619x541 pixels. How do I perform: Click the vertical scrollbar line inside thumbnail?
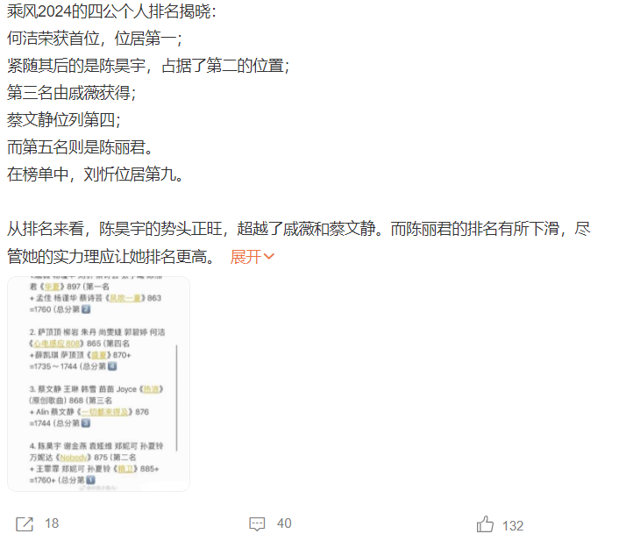tap(176, 398)
